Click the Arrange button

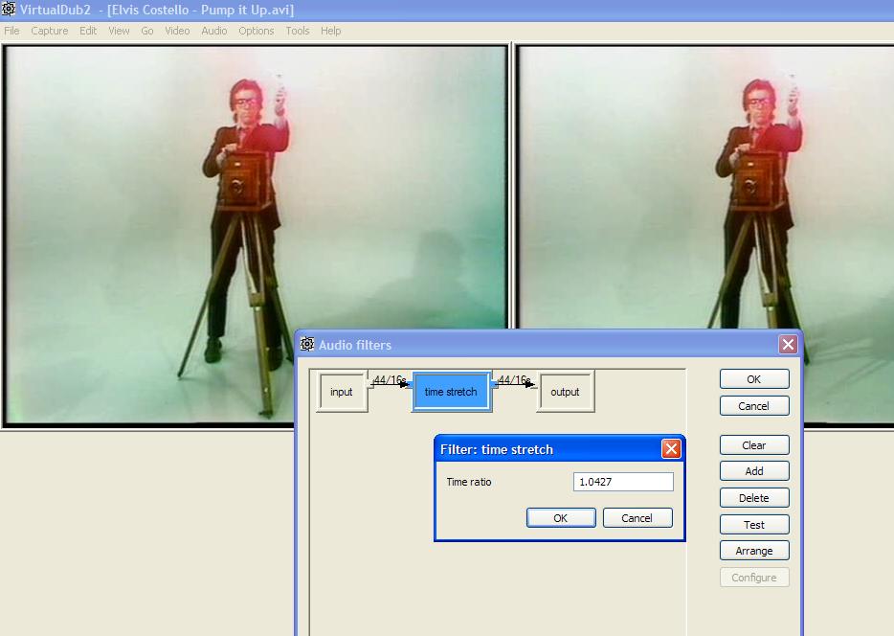click(754, 551)
